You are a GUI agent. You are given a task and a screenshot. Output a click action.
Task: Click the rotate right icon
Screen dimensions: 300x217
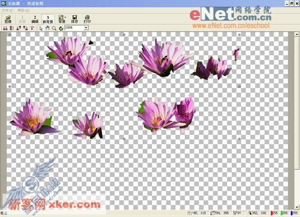(x=25, y=28)
